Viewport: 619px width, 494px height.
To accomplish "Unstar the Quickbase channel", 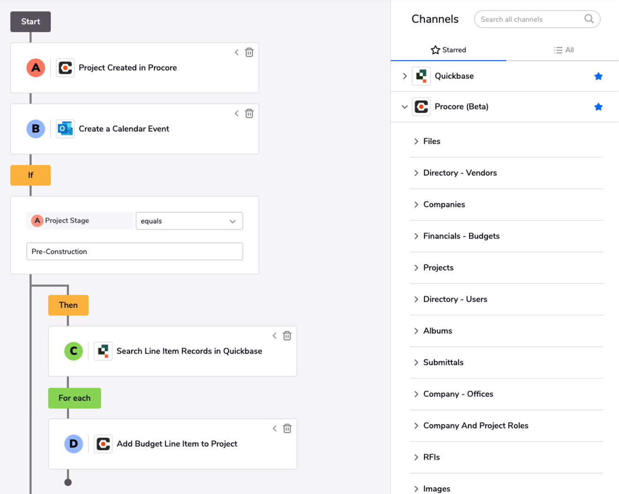I will [598, 76].
